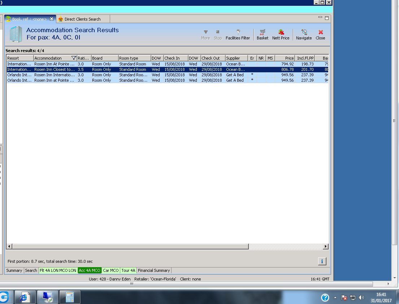
Task: Click the help question mark tray icon
Action: (325, 297)
